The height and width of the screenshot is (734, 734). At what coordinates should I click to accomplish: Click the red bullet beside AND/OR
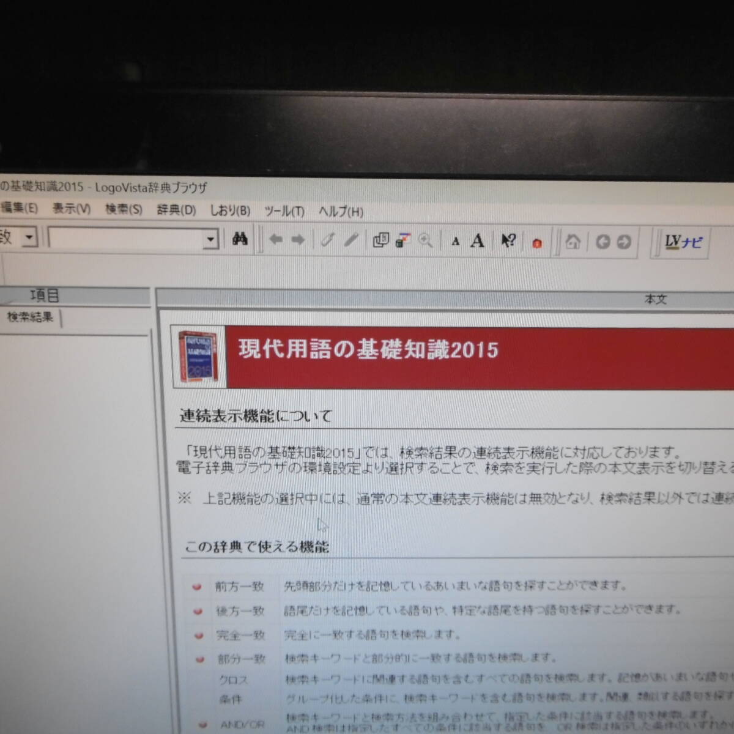202,724
